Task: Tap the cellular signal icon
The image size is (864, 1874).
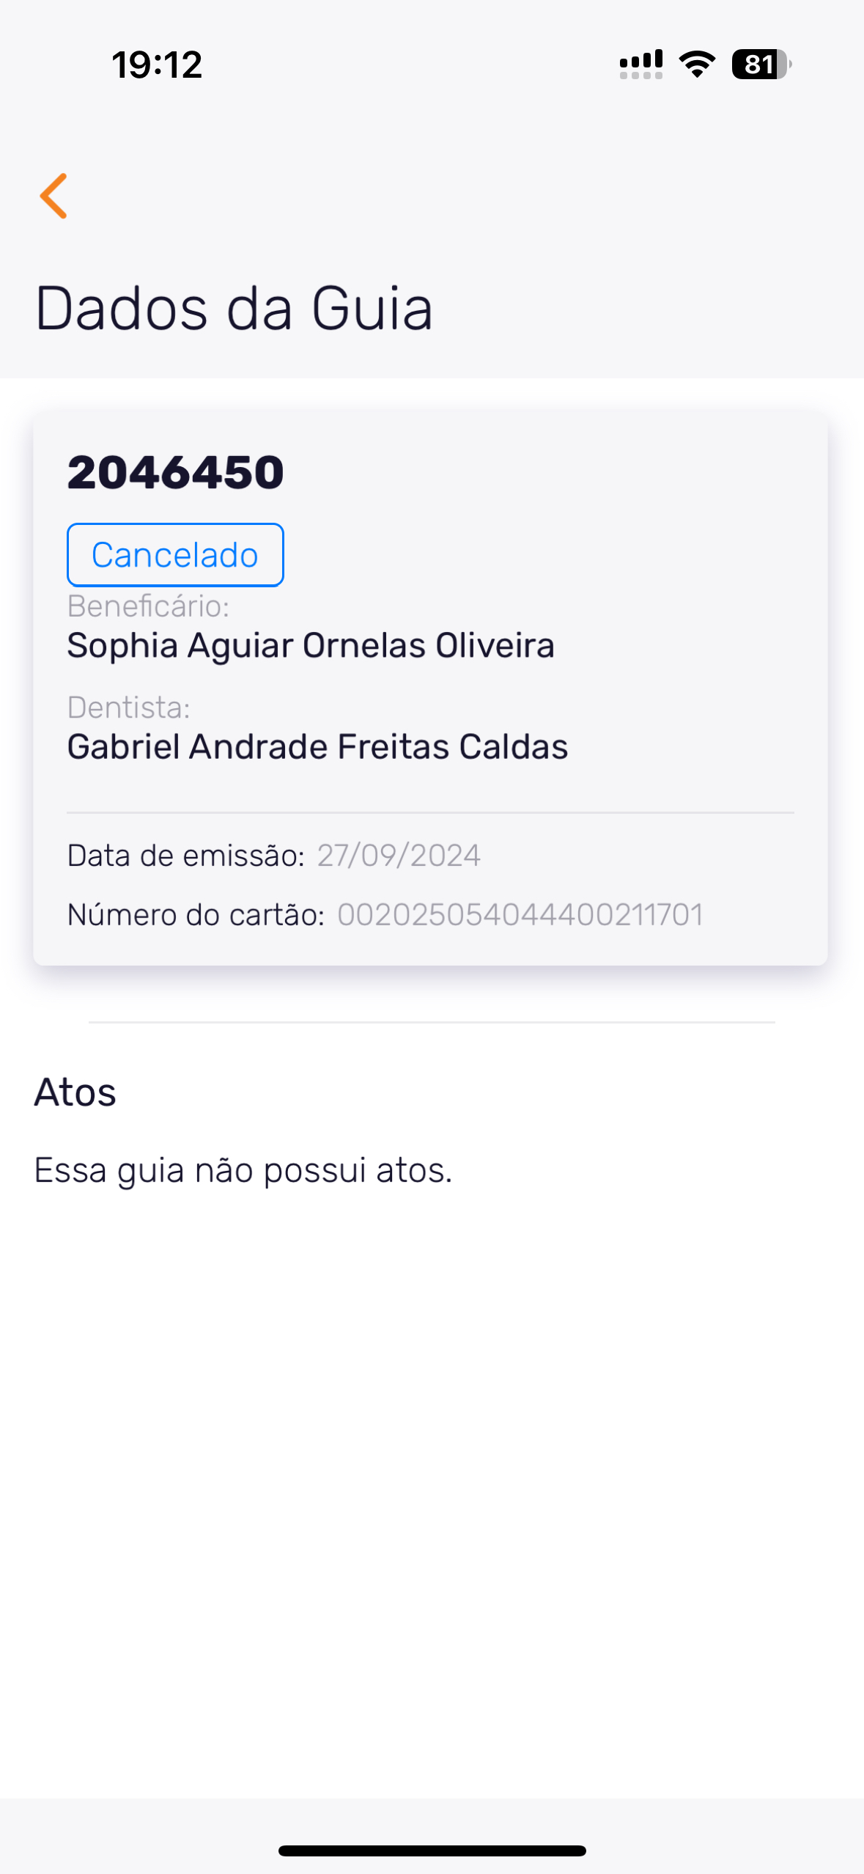Action: (x=640, y=65)
